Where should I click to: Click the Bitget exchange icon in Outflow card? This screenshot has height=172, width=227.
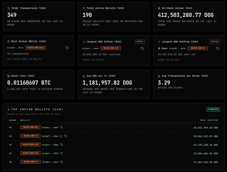click(159, 48)
